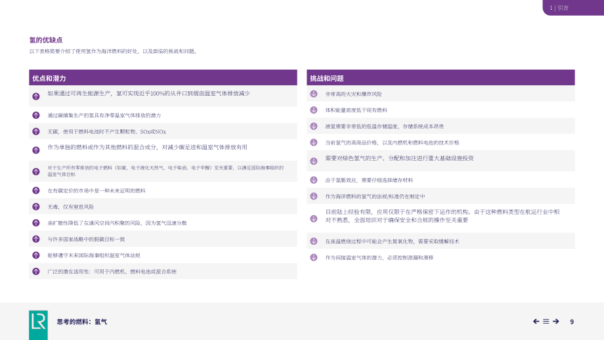Click the up-arrow icon beside 对于生产所有零排放的电子燃料

[x=36, y=171]
